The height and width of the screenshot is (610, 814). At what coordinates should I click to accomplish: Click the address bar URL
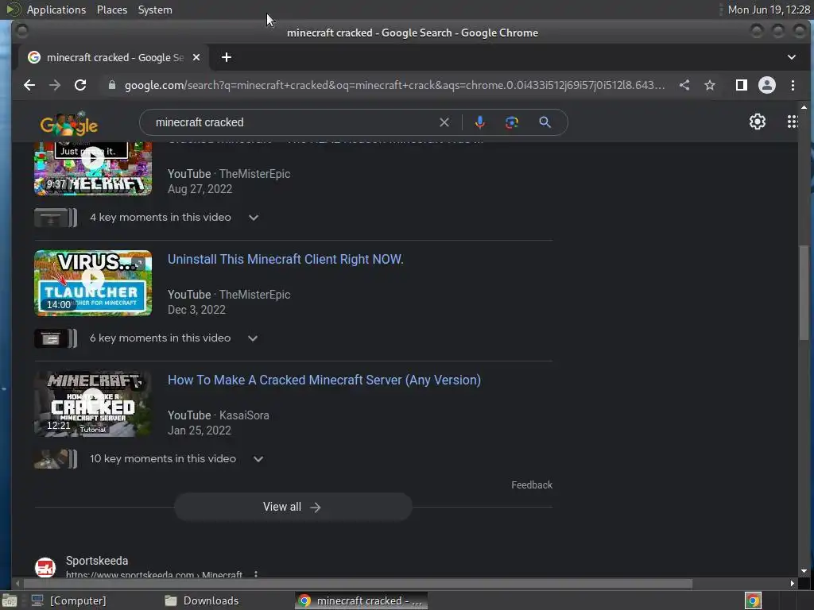coord(394,85)
